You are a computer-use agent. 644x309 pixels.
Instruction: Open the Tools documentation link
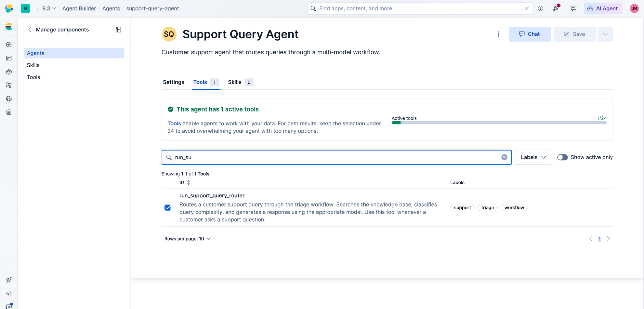click(174, 123)
